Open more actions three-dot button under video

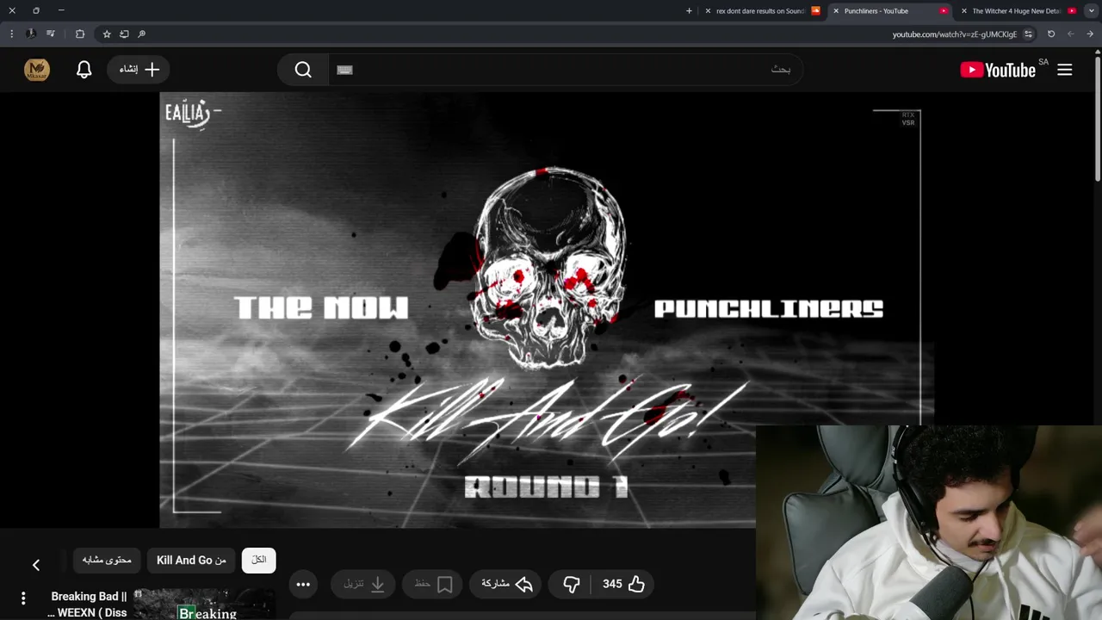(303, 584)
